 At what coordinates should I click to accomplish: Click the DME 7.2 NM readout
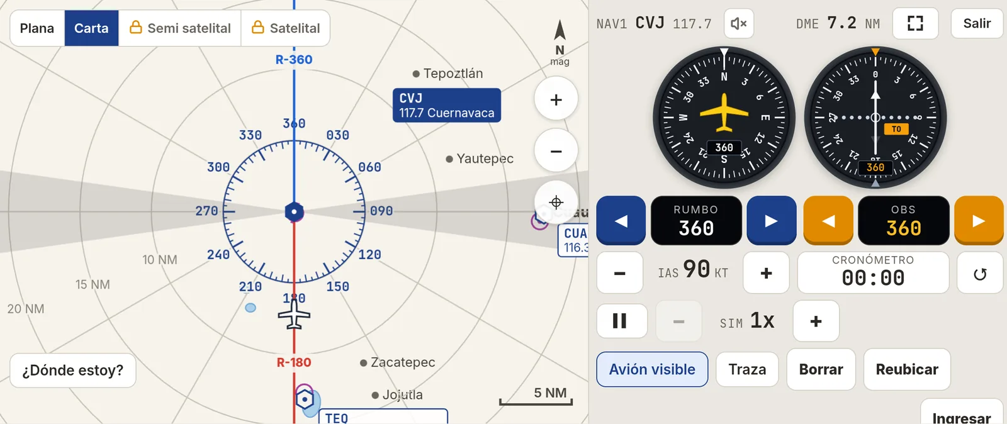click(838, 24)
